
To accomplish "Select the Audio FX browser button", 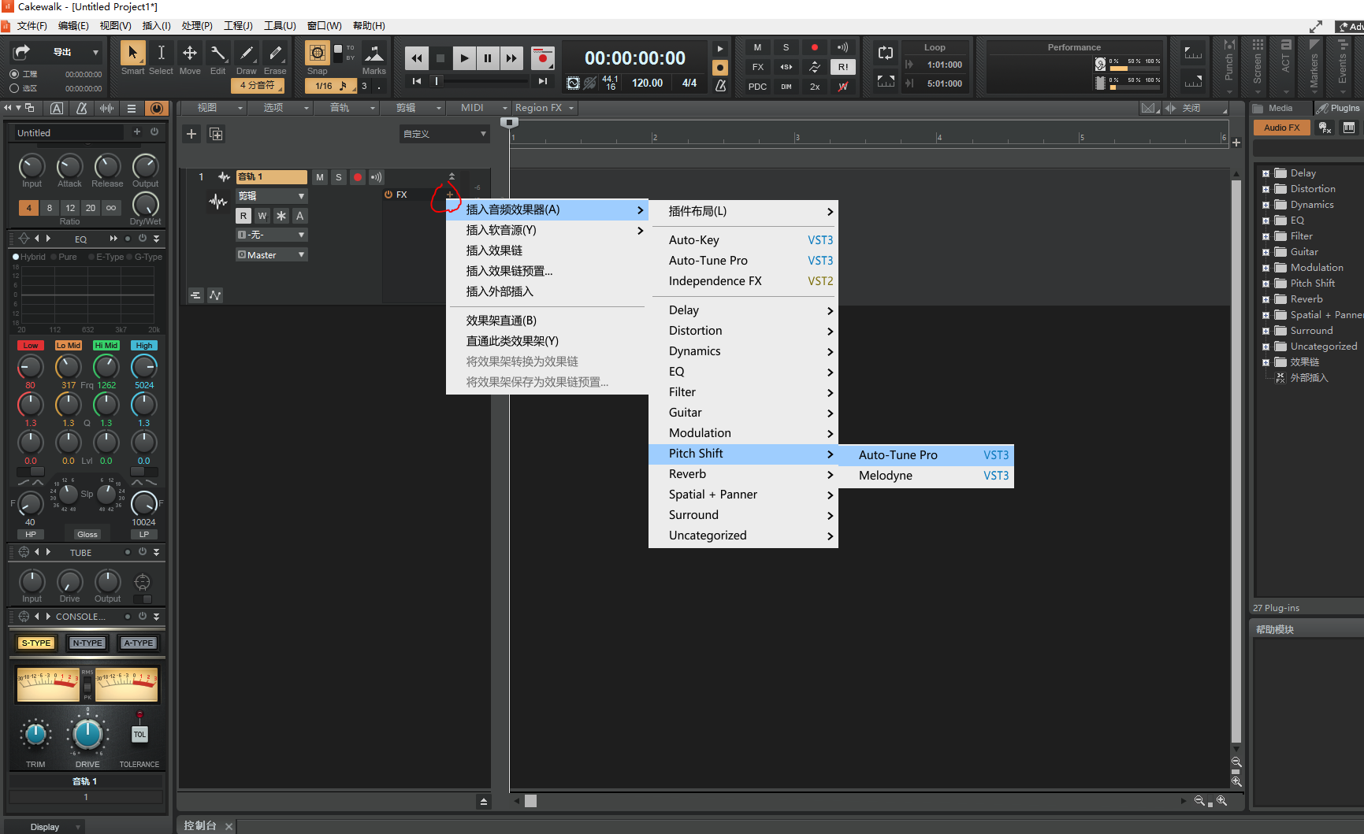I will [1282, 128].
